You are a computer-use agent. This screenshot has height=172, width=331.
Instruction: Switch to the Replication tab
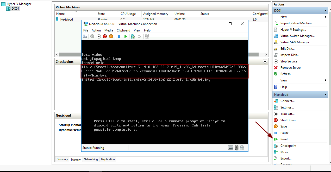coord(108,159)
